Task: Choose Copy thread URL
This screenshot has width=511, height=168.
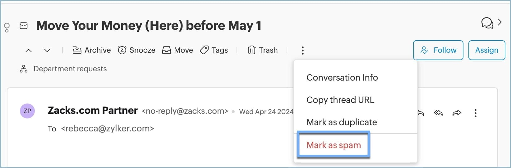Action: click(x=340, y=100)
